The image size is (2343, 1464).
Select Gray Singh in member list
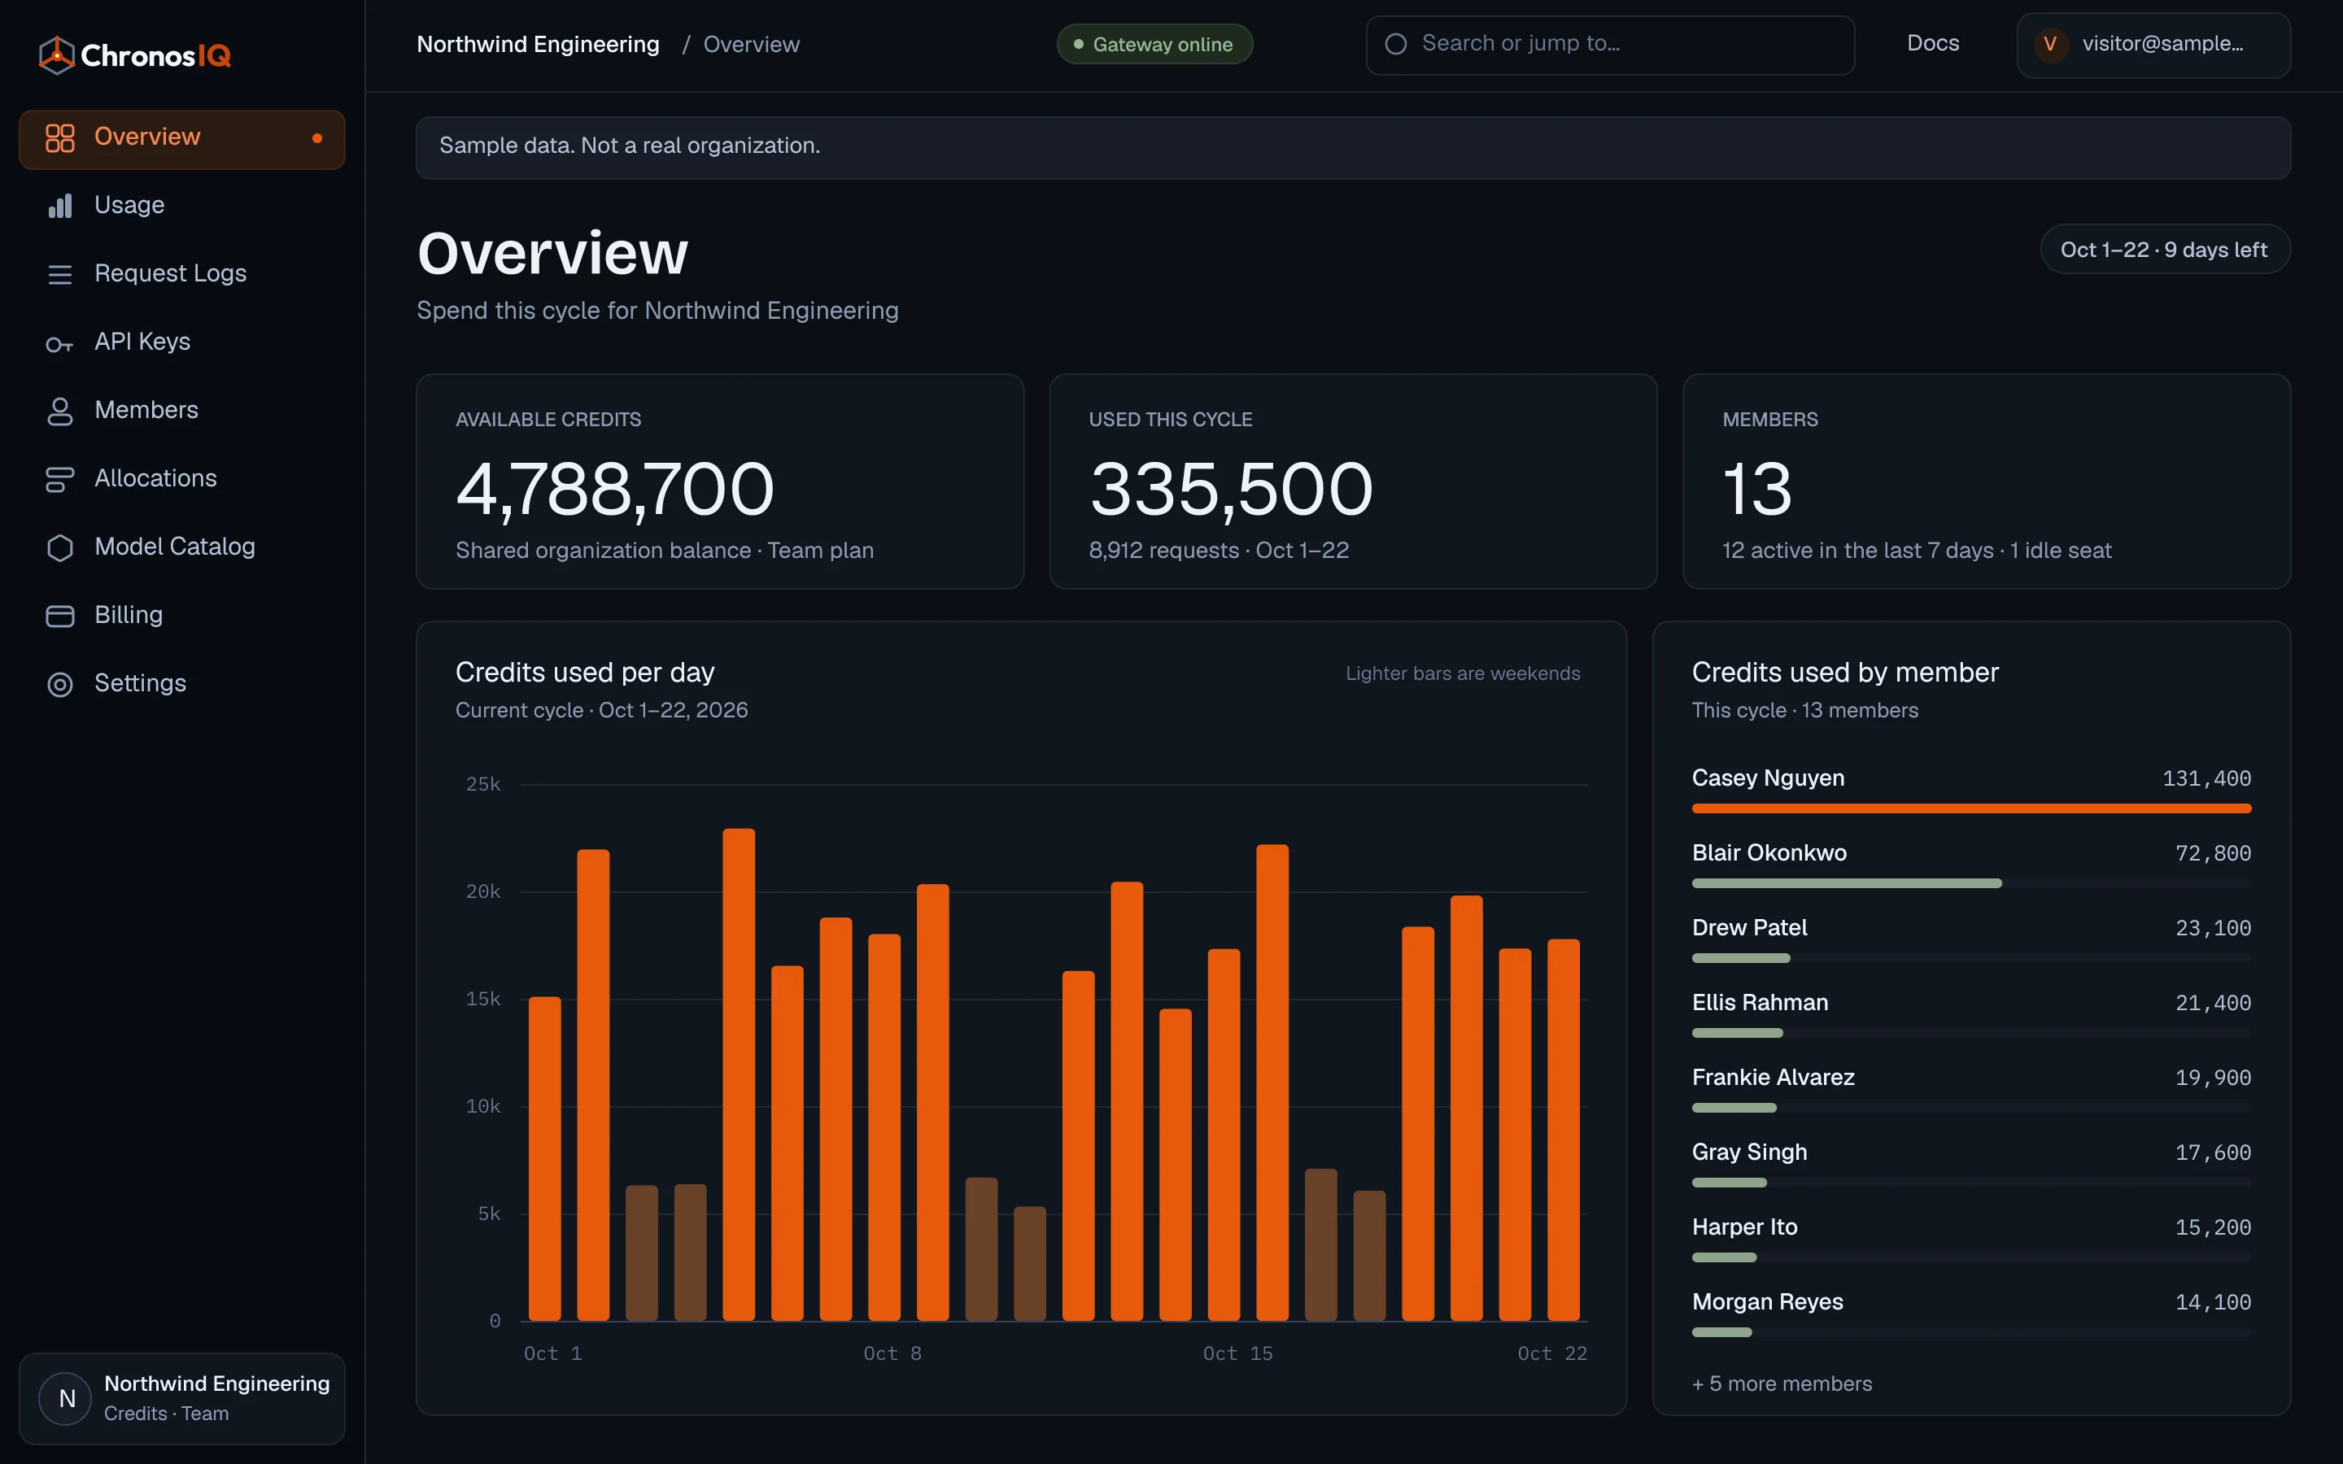1971,1166
